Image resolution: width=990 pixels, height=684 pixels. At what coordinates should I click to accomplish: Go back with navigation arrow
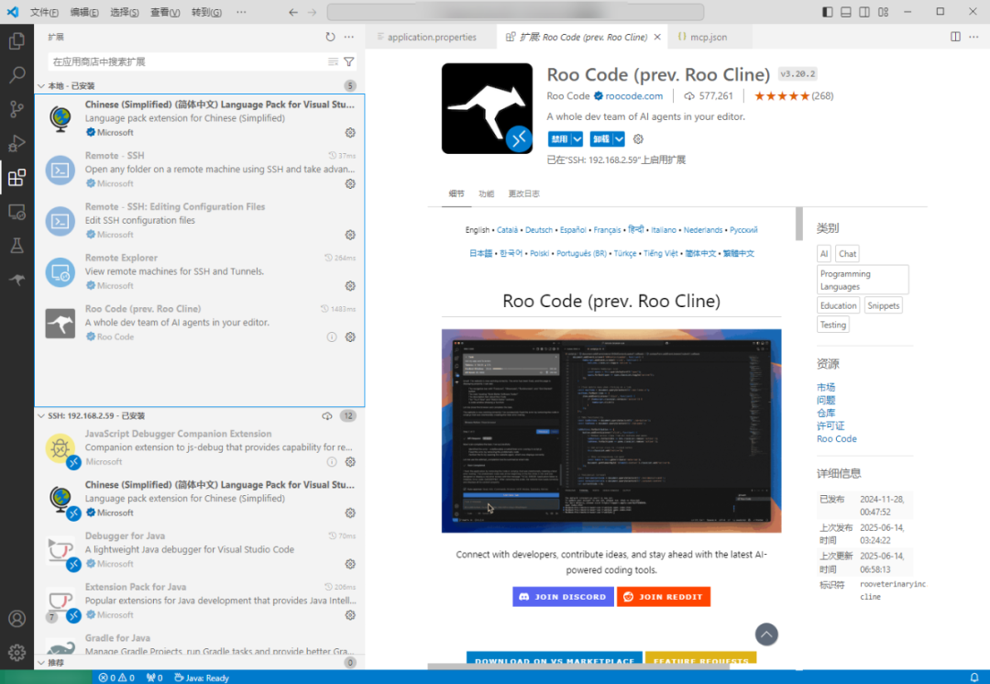pyautogui.click(x=293, y=12)
